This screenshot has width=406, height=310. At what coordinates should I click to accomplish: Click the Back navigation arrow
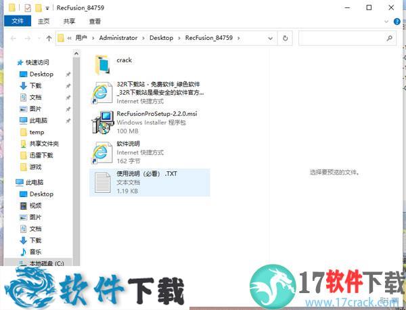14,39
